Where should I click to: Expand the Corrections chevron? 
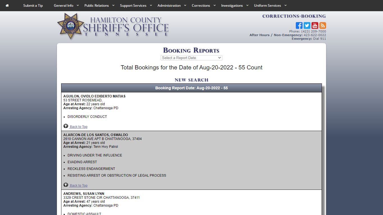[214, 6]
